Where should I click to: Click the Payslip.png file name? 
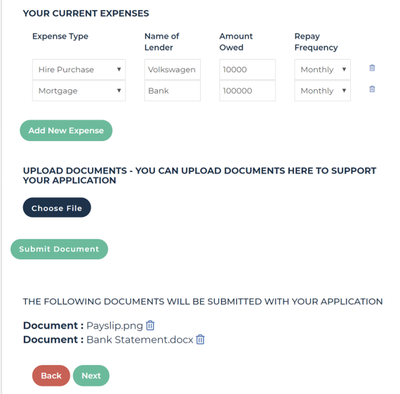[114, 326]
